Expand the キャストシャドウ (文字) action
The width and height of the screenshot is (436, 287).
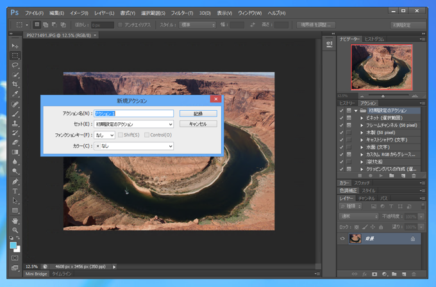pos(362,140)
